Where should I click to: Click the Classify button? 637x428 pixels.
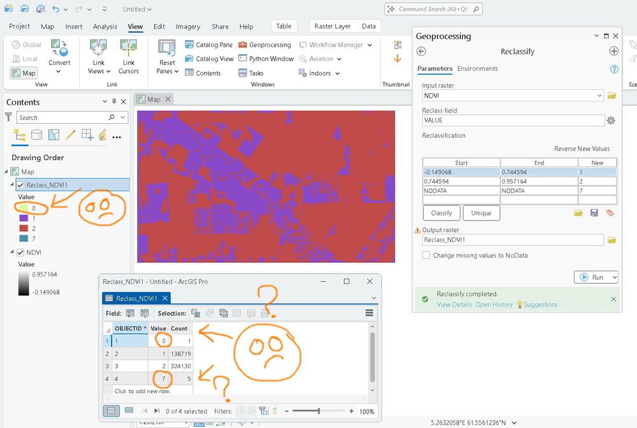tap(441, 213)
